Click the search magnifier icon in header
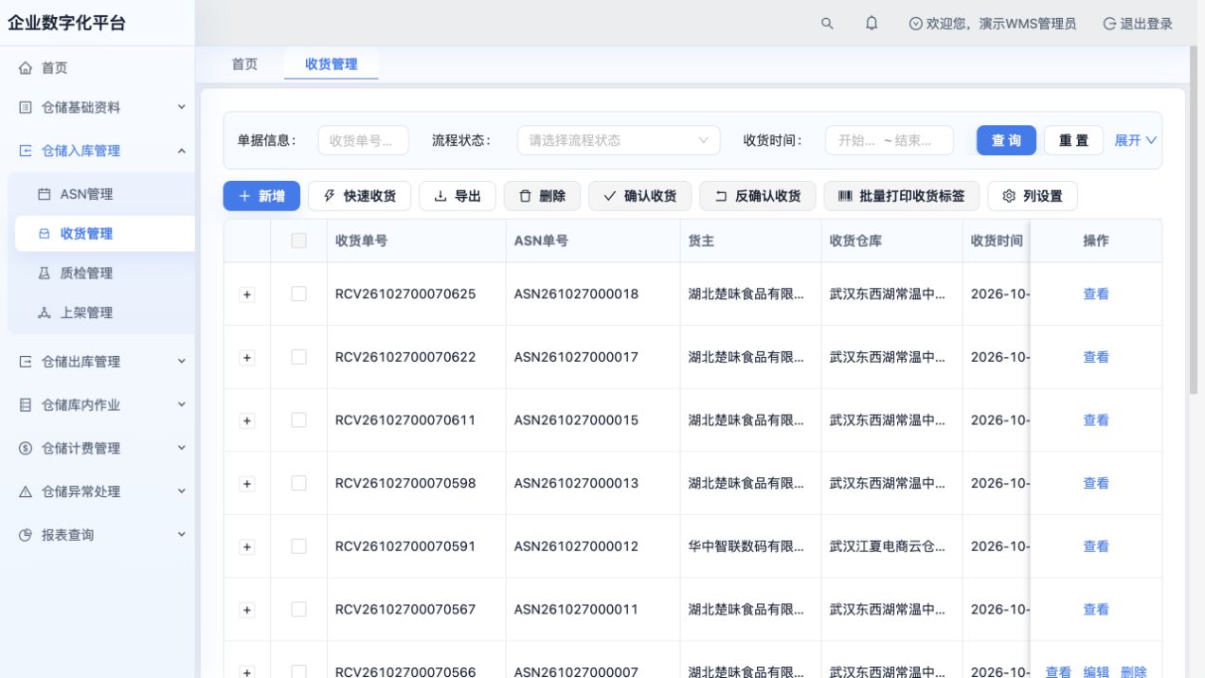This screenshot has width=1205, height=678. 827,24
